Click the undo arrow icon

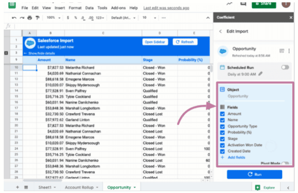click(14, 18)
